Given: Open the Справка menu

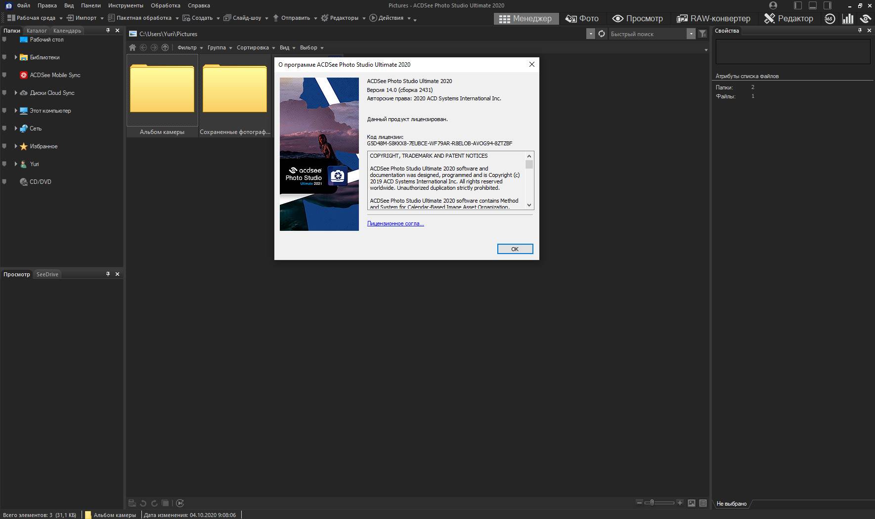Looking at the screenshot, I should [x=199, y=5].
